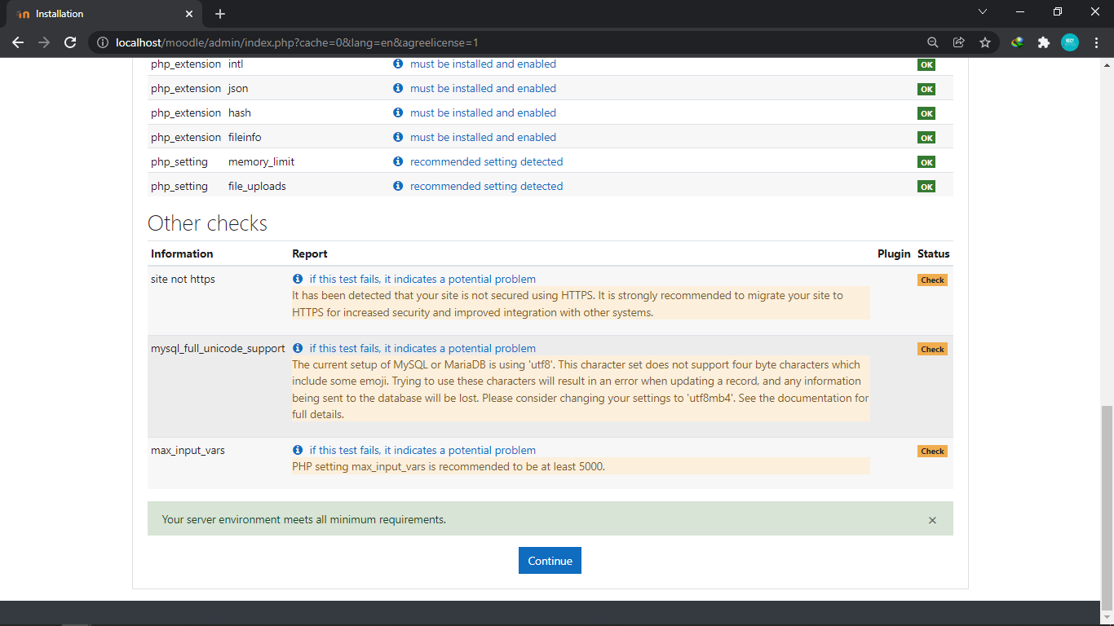The width and height of the screenshot is (1114, 626).
Task: Open the colorful extension icon beside Extensions
Action: click(x=1017, y=42)
